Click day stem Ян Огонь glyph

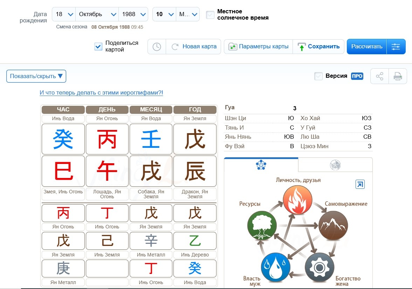tap(107, 139)
